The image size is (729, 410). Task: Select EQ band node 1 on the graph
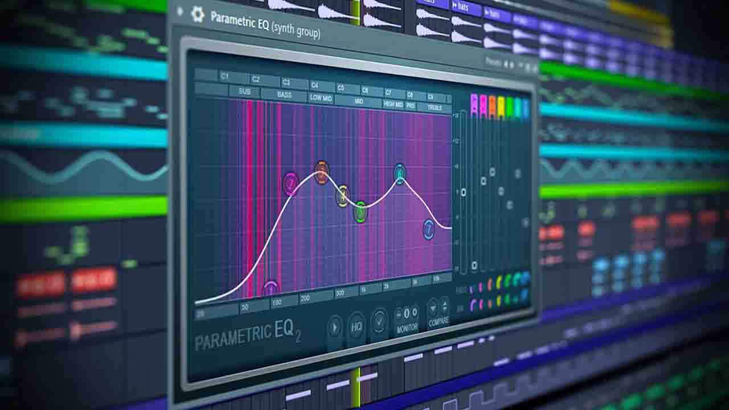coord(271,289)
